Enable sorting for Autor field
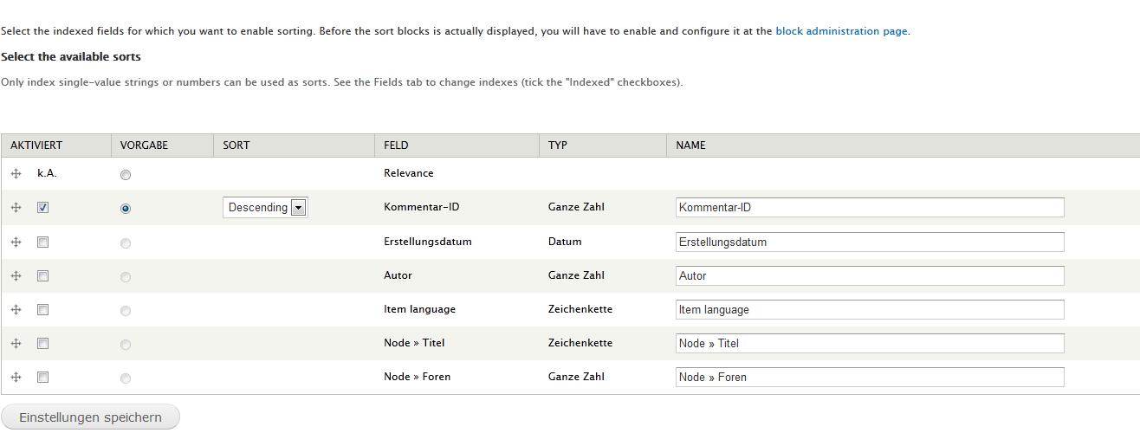Image resolution: width=1140 pixels, height=446 pixels. (x=43, y=275)
